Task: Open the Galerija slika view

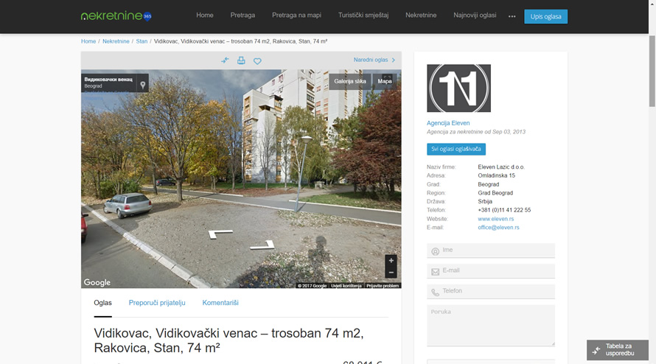Action: [350, 81]
